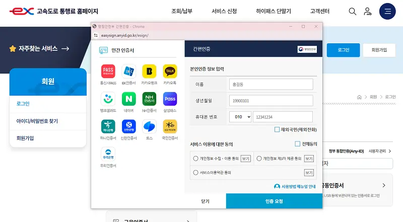
Task: Click the ex expressway logo
Action: point(22,11)
